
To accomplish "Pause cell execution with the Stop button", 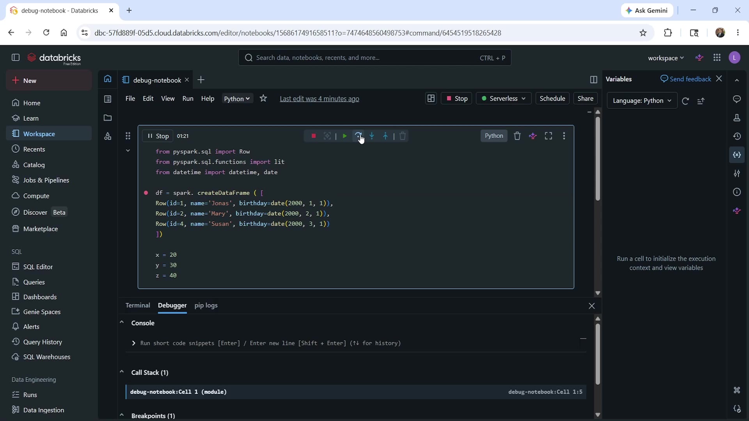I will [158, 136].
